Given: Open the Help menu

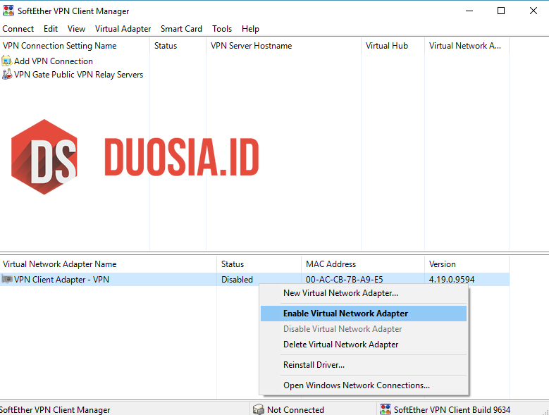Looking at the screenshot, I should point(250,29).
